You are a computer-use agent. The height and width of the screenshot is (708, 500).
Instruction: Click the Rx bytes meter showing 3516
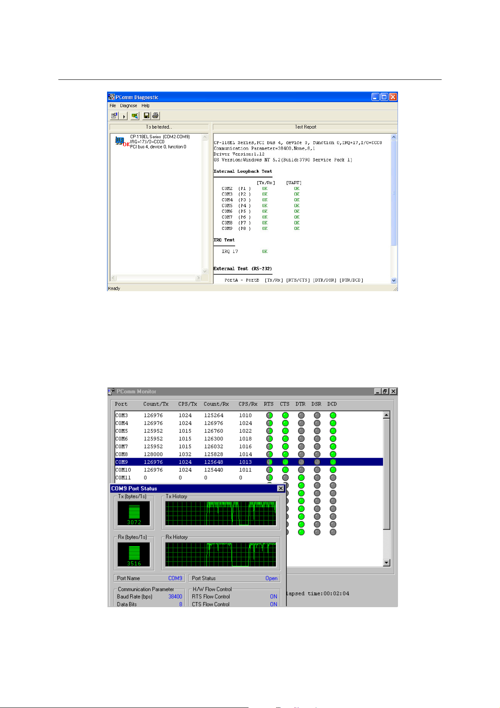pos(134,555)
